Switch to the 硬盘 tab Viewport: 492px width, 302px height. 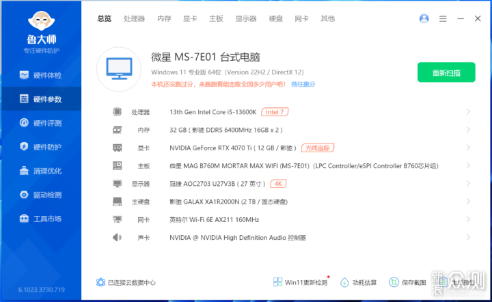point(276,19)
